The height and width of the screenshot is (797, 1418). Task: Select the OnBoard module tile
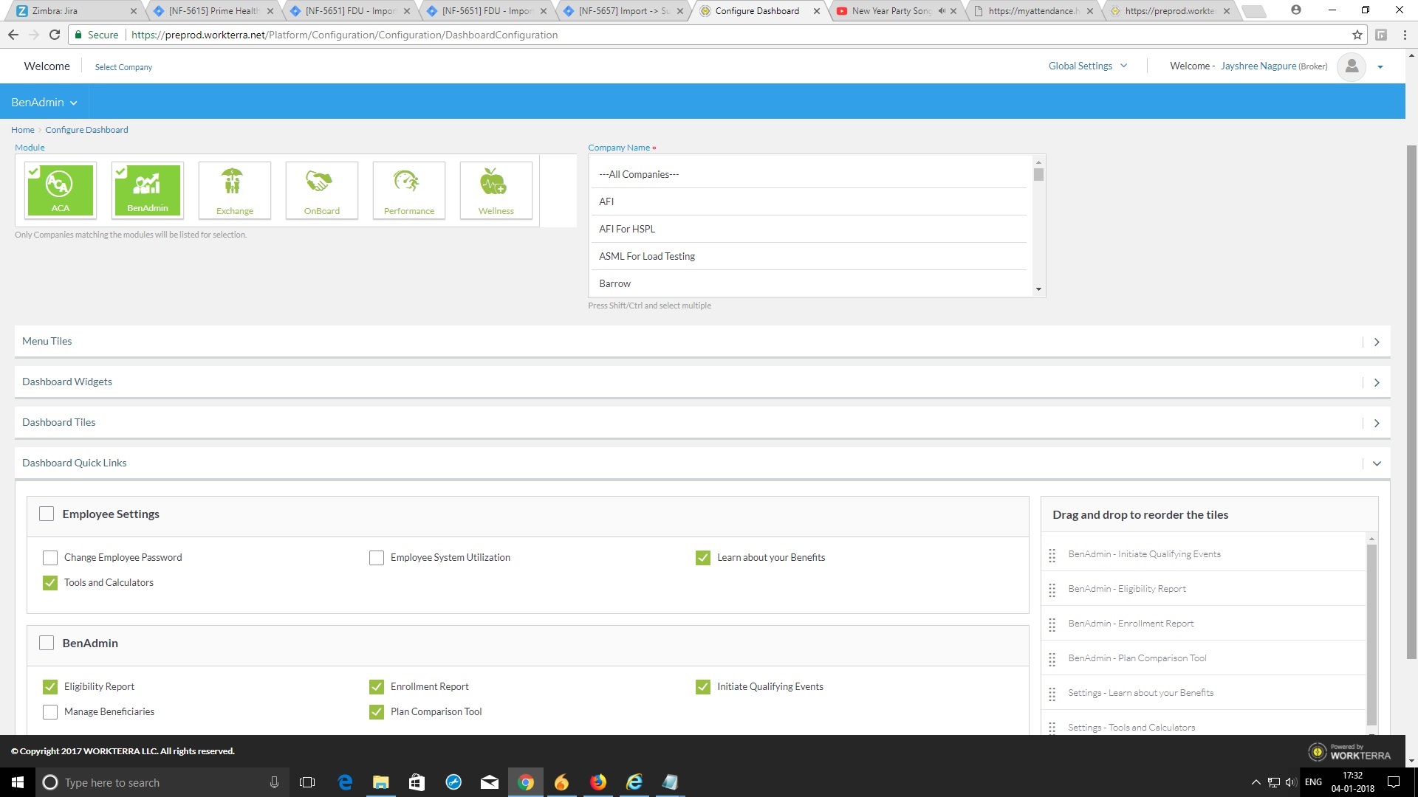pos(322,190)
